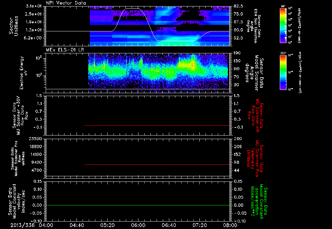332x229 pixels.
Task: Click the "Sector Unitless" axis label
Action: click(13, 26)
